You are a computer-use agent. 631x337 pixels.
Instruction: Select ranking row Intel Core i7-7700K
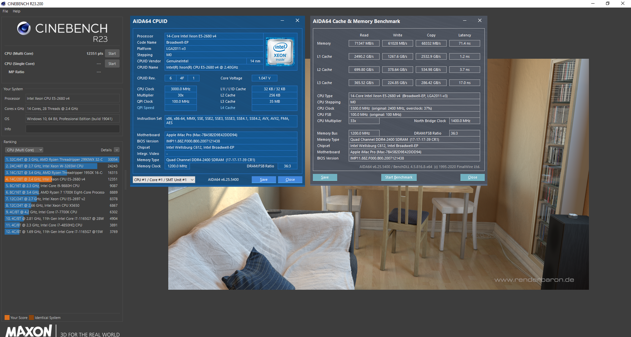point(62,212)
